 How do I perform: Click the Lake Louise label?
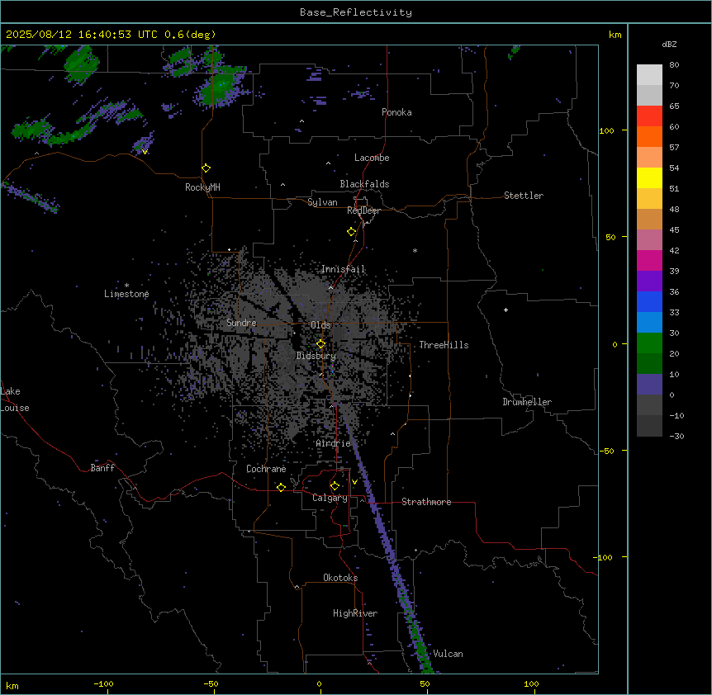15,400
